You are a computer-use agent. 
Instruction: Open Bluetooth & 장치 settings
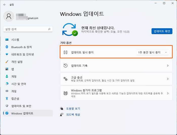28,47
